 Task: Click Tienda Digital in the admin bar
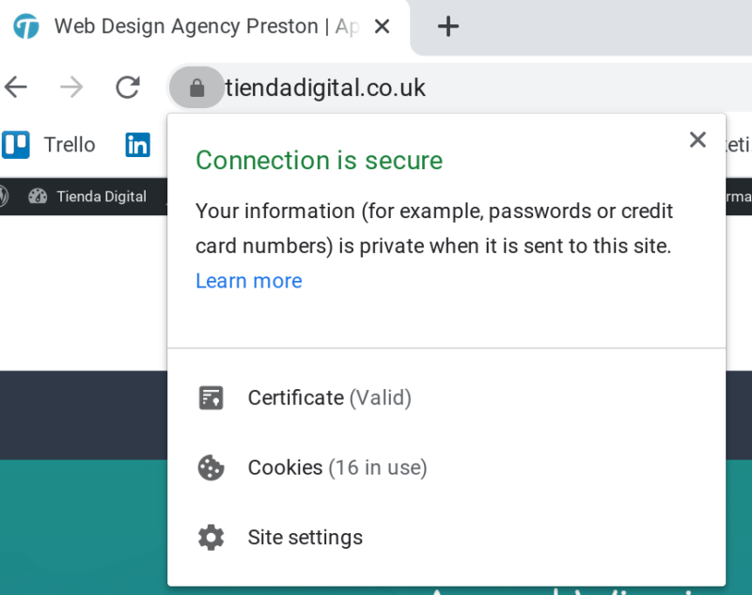coord(101,196)
